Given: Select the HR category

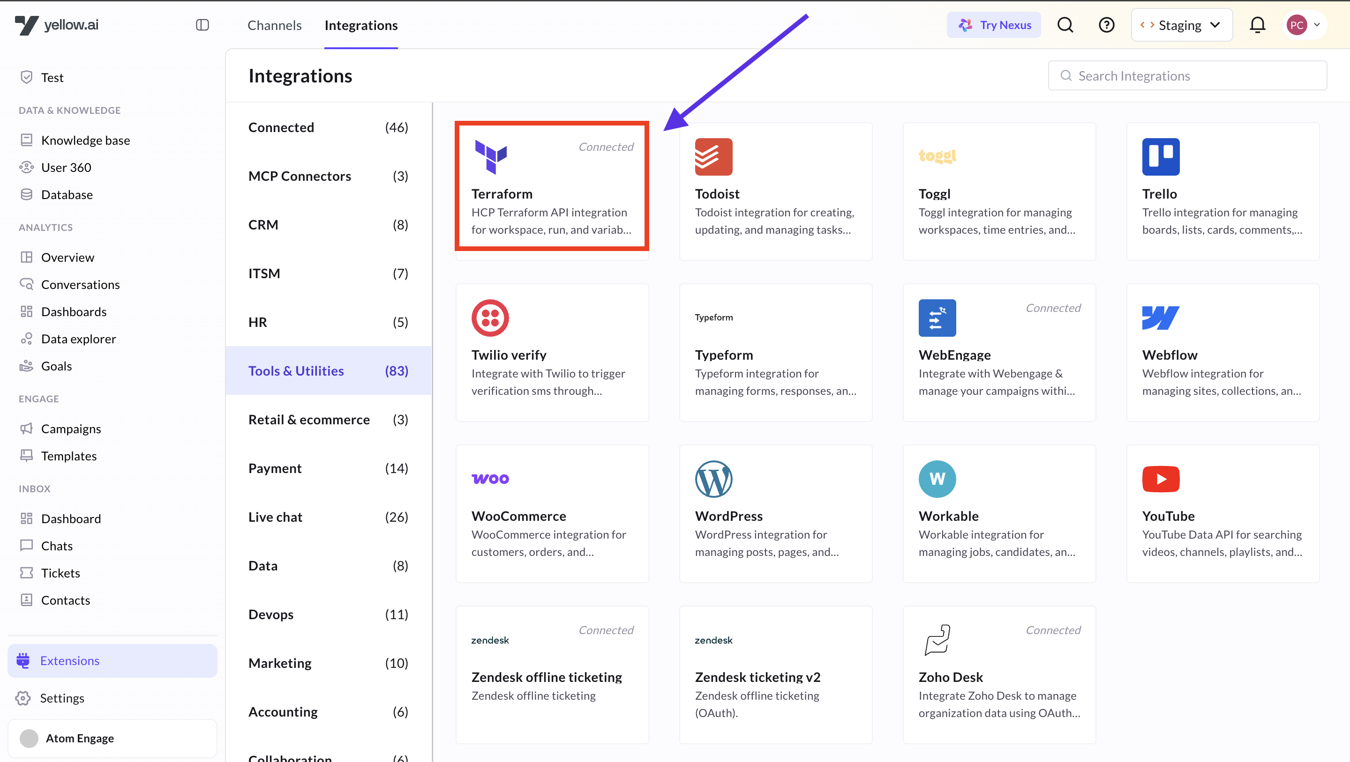Looking at the screenshot, I should 329,322.
